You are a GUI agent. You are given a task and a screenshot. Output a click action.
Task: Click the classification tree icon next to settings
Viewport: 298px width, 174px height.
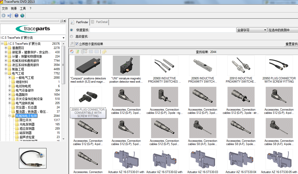[x=9, y=15]
